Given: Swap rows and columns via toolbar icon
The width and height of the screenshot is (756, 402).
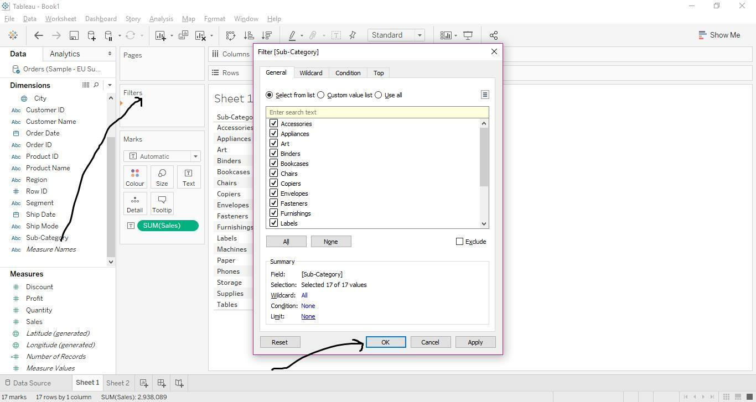Looking at the screenshot, I should (x=230, y=35).
